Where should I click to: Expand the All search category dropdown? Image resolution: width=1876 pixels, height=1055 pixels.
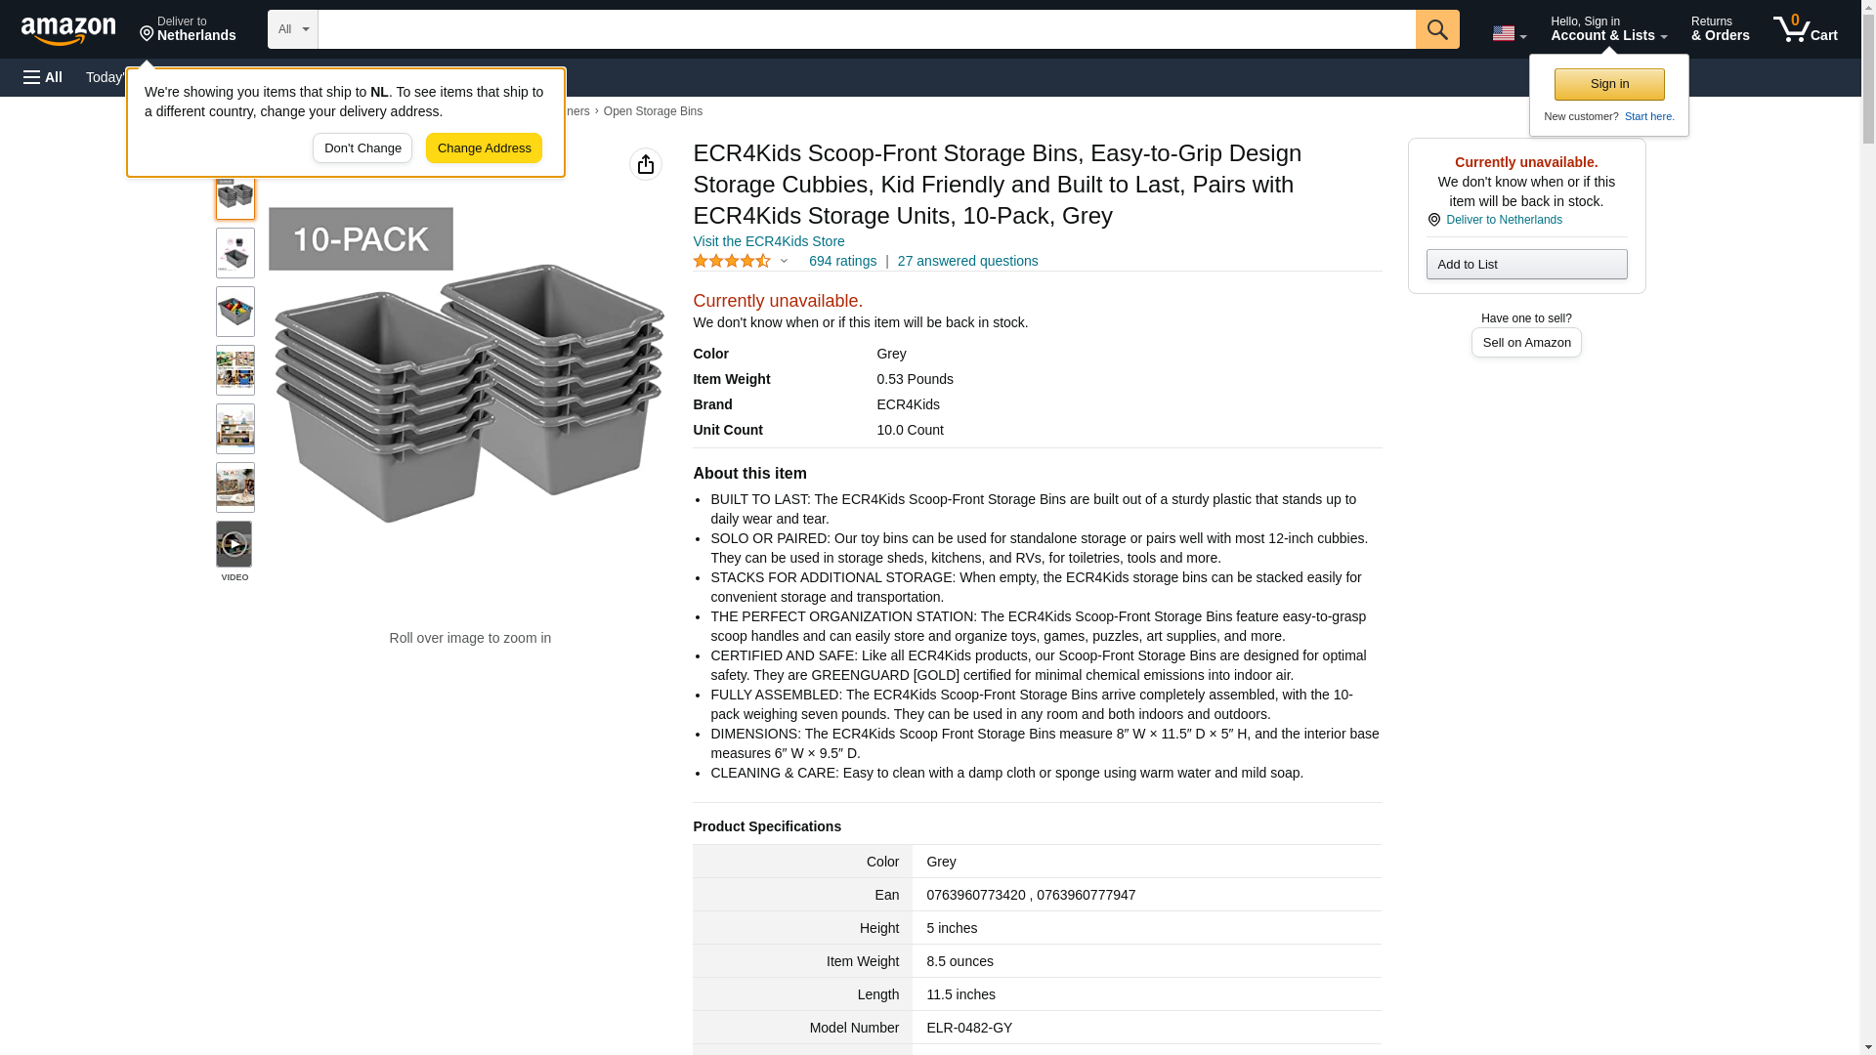pos(292,29)
